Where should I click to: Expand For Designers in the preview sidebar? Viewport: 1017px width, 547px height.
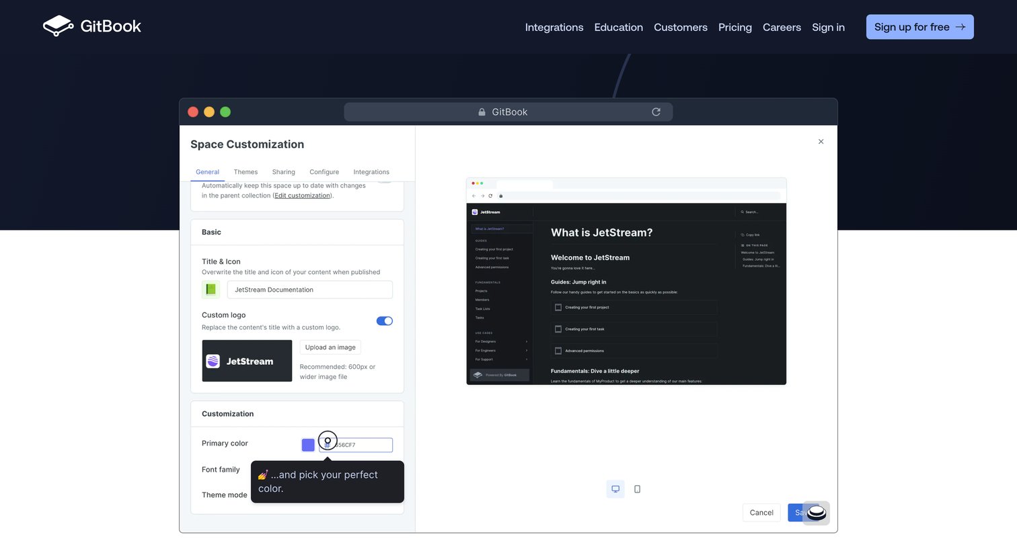[501, 341]
